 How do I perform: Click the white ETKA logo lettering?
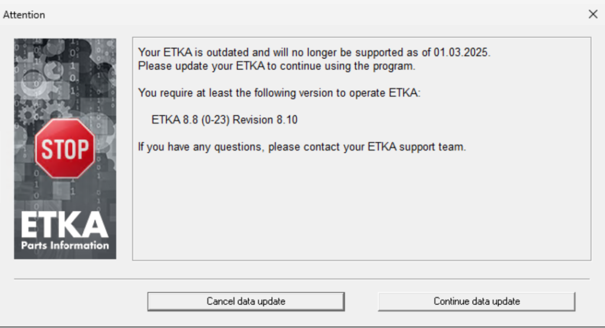click(x=65, y=225)
